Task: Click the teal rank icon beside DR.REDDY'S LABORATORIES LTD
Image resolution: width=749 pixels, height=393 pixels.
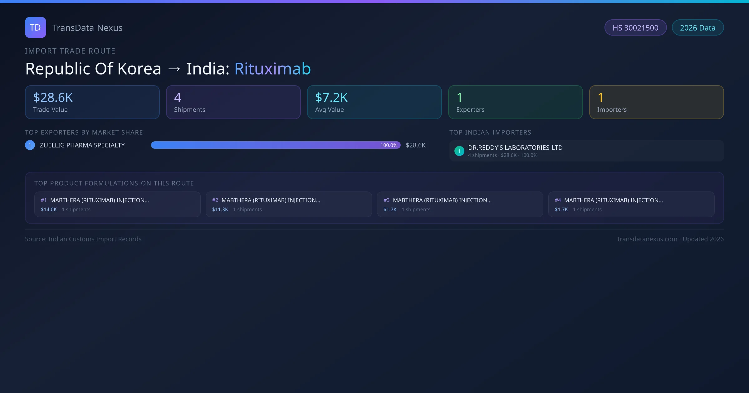Action: 459,151
